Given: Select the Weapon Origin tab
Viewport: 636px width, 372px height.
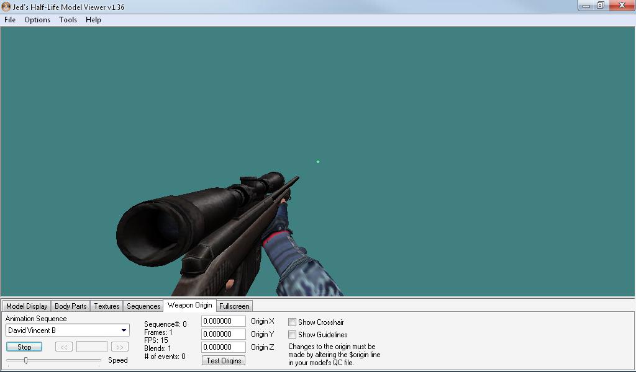Looking at the screenshot, I should coord(190,305).
